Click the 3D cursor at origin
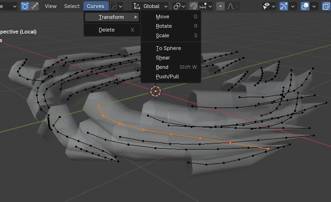Image resolution: width=331 pixels, height=202 pixels. (x=155, y=91)
